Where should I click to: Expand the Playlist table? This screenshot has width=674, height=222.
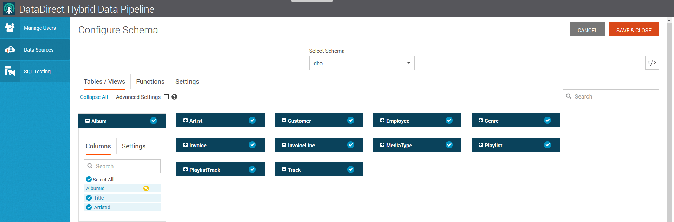[x=481, y=145]
